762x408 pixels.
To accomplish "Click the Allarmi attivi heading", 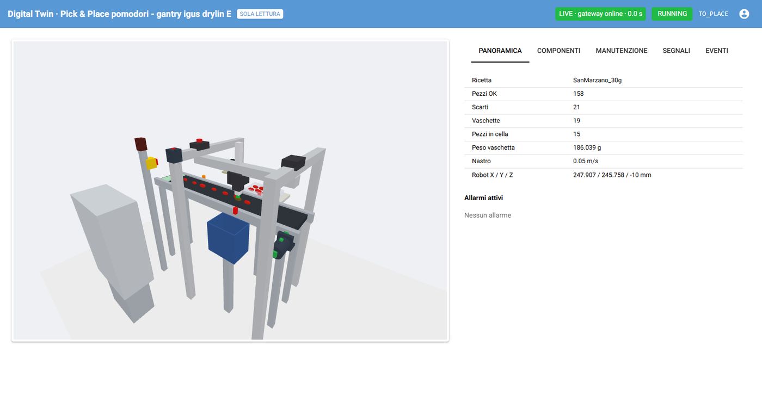I will [483, 198].
